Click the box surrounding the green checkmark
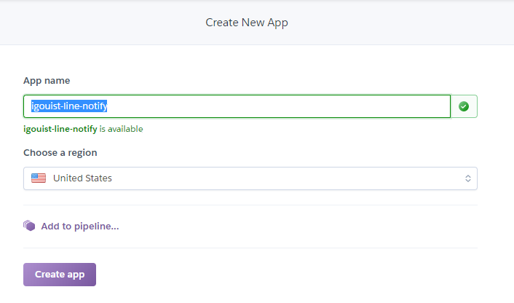The image size is (514, 303). [464, 106]
